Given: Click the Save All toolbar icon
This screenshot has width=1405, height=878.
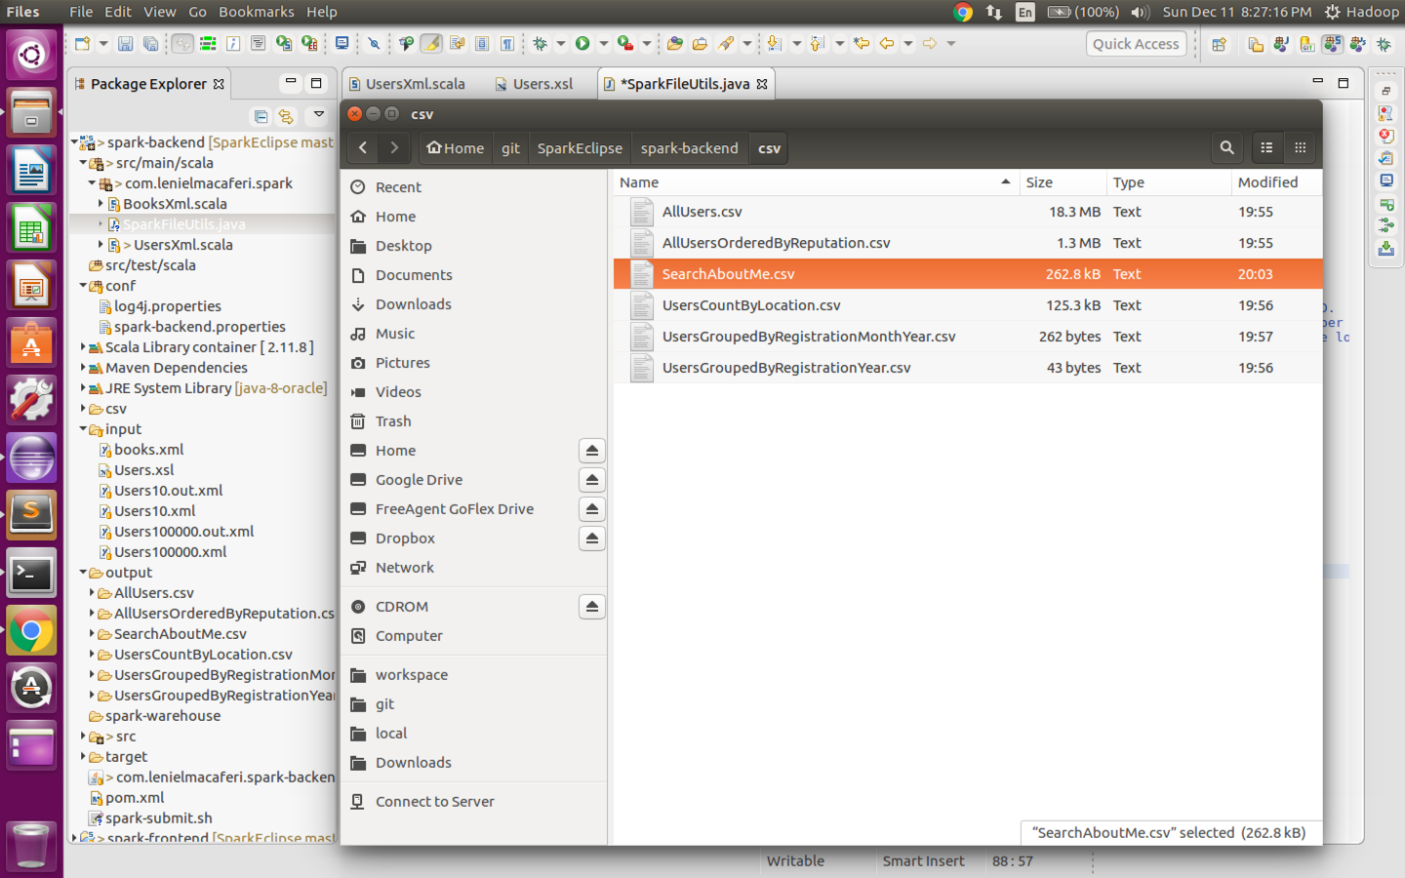Looking at the screenshot, I should tap(148, 43).
